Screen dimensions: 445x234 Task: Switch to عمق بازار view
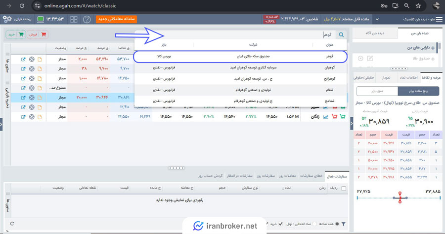click(x=377, y=91)
